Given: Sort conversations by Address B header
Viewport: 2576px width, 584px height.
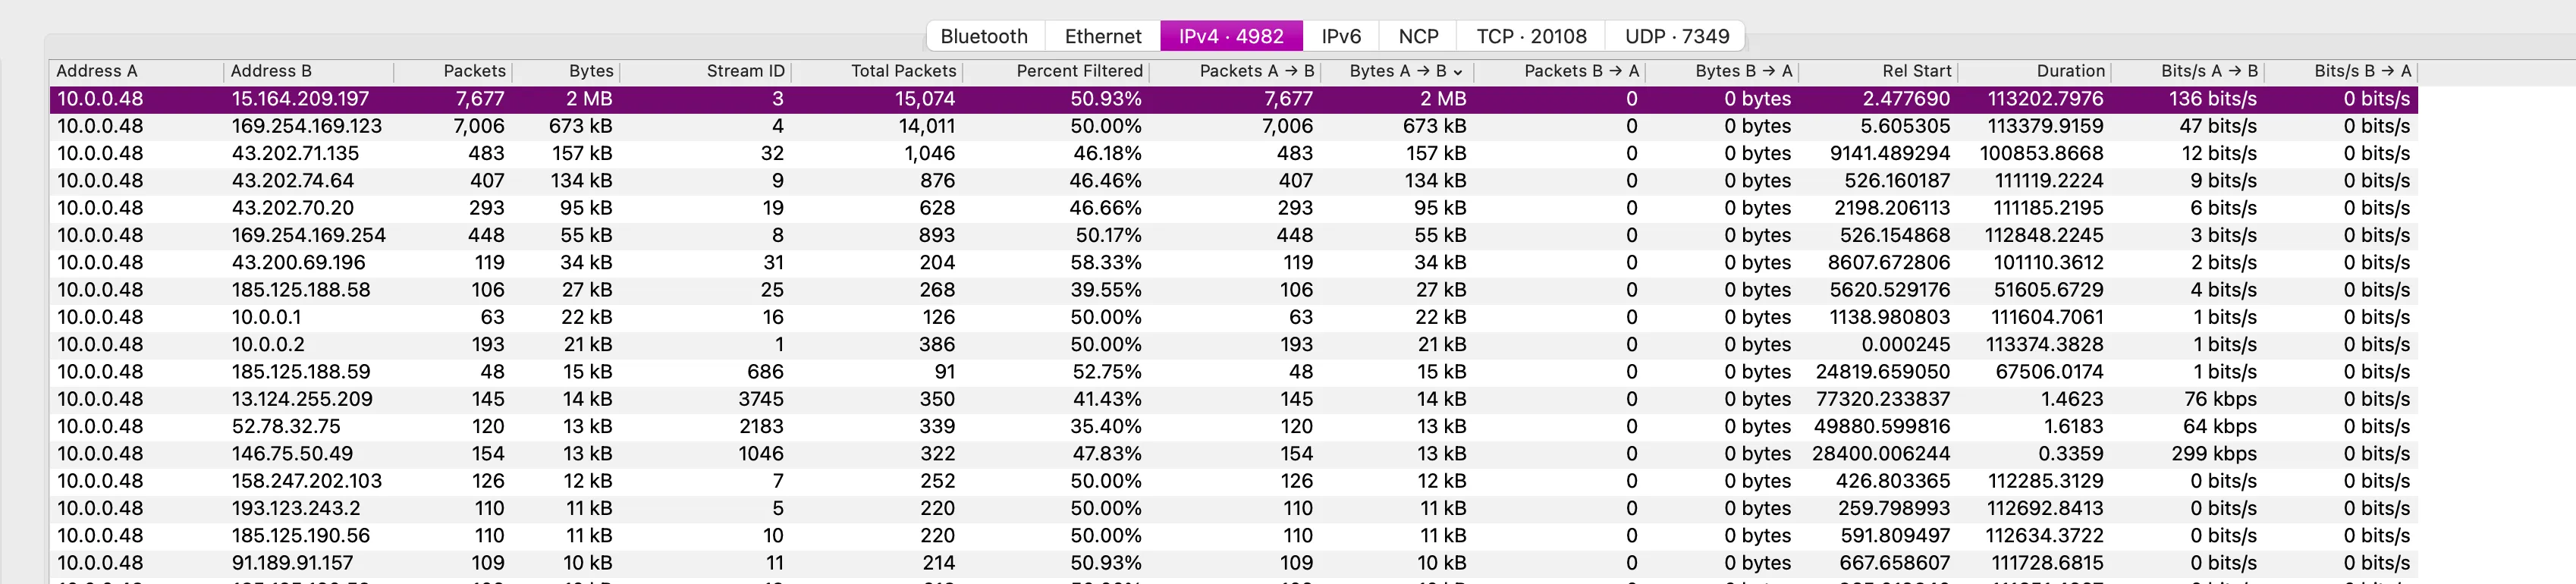Looking at the screenshot, I should pyautogui.click(x=271, y=71).
